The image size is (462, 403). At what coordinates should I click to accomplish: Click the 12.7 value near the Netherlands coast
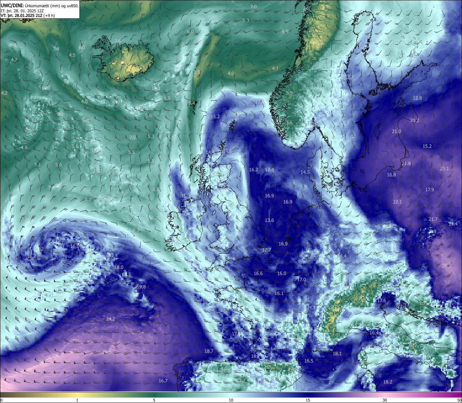click(x=267, y=250)
